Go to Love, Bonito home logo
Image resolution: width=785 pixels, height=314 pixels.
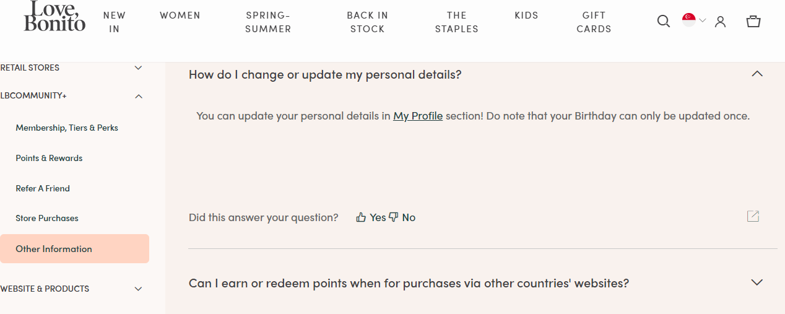(54, 16)
